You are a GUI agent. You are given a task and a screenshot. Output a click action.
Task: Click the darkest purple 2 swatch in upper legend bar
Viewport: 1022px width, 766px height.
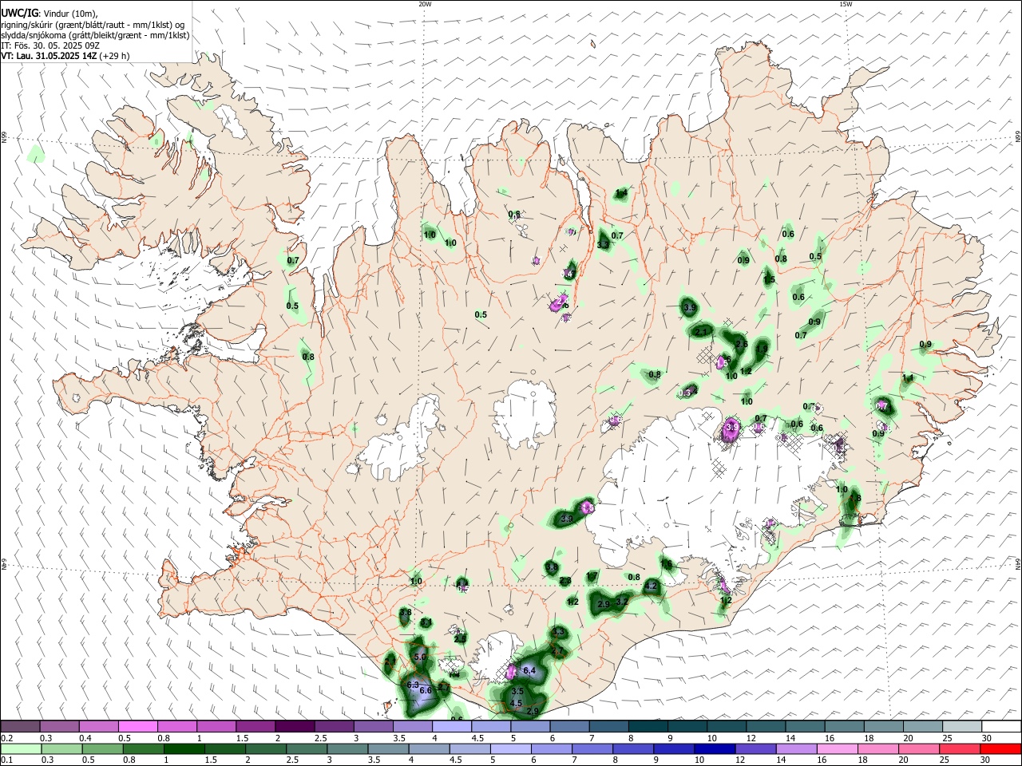coord(295,727)
